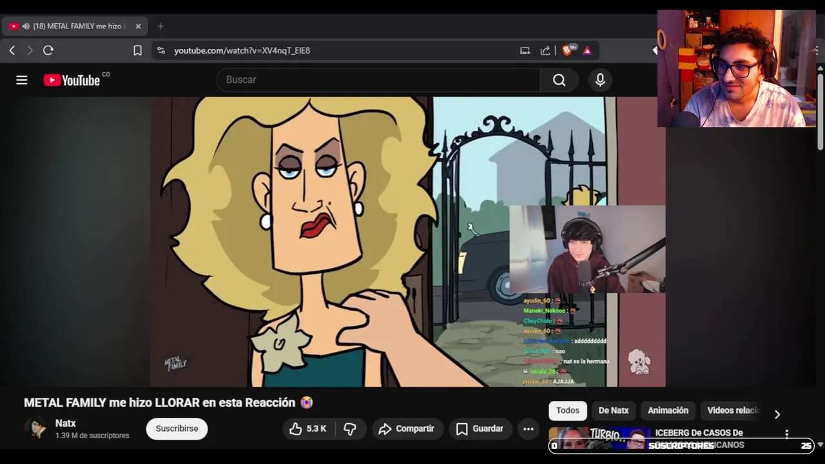The width and height of the screenshot is (825, 464).
Task: Save video with Guardar button
Action: click(480, 429)
